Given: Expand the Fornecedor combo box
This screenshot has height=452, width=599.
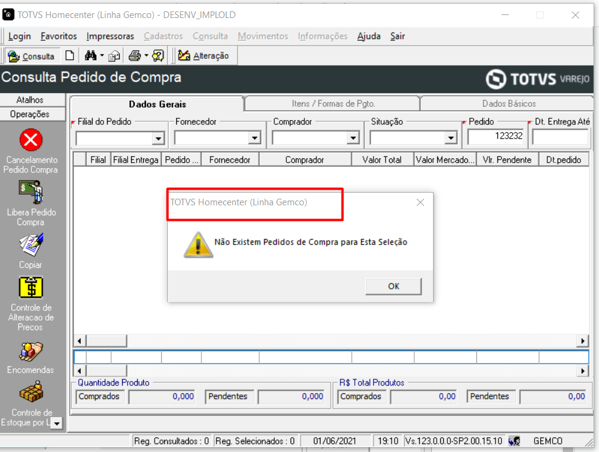Looking at the screenshot, I should pos(254,137).
